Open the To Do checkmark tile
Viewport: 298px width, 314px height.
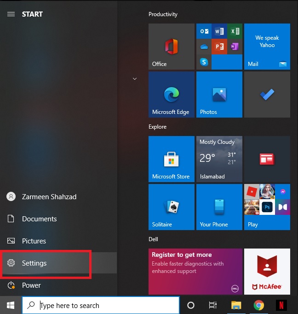pyautogui.click(x=267, y=95)
